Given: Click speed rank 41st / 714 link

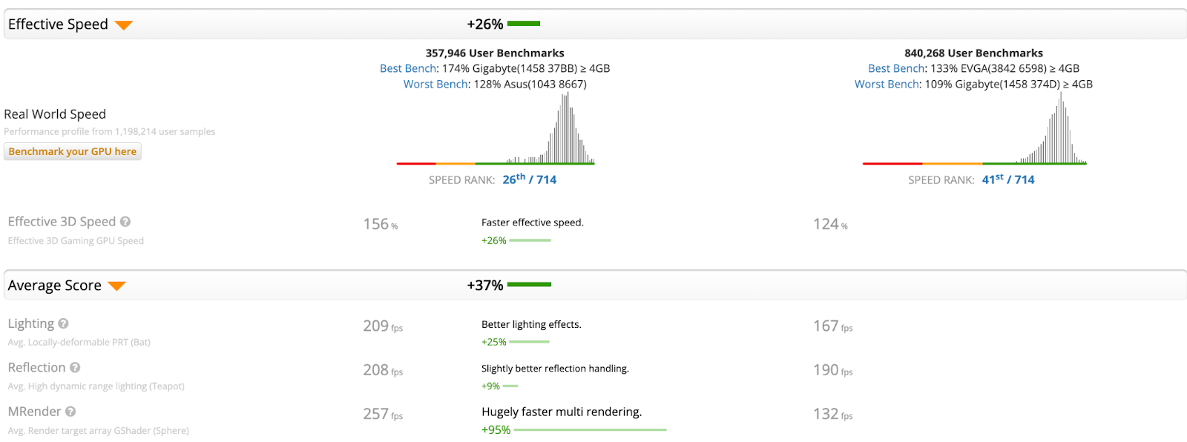Looking at the screenshot, I should point(1007,179).
